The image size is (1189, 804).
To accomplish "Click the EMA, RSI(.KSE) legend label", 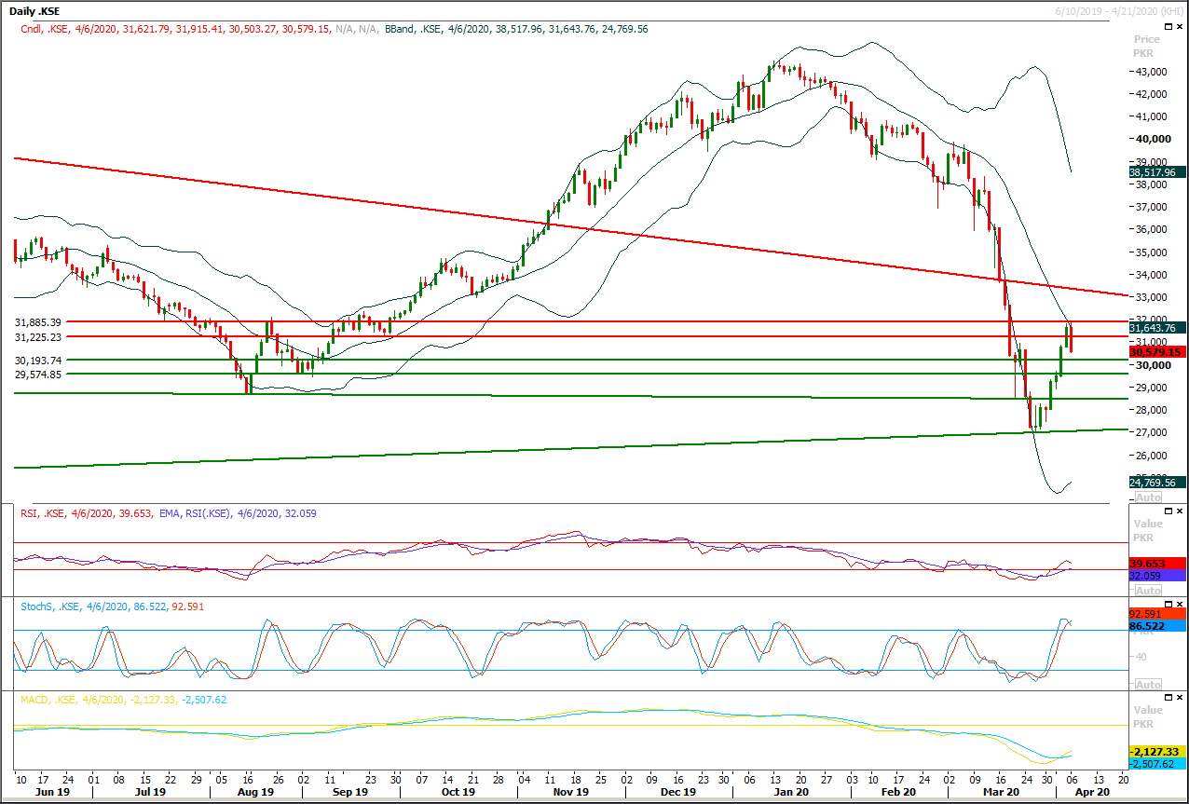I will point(236,512).
